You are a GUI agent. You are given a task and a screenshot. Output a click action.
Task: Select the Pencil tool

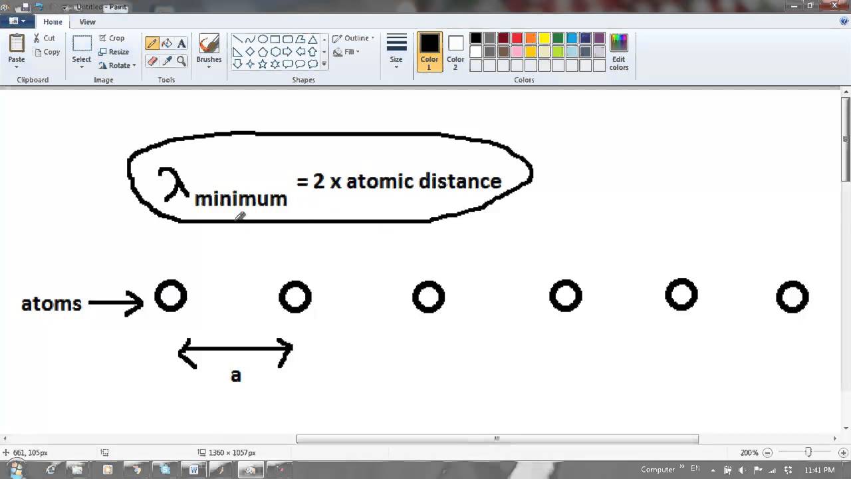click(x=152, y=44)
